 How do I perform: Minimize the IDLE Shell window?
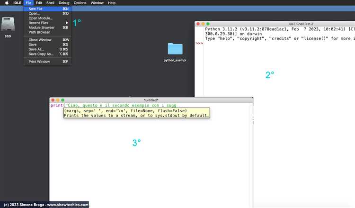pyautogui.click(x=203, y=24)
